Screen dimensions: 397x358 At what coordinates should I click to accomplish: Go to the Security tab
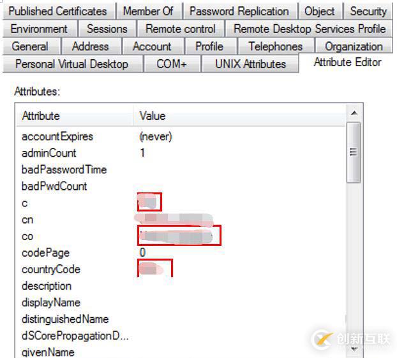click(x=368, y=11)
